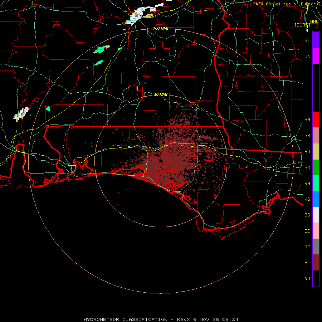Click the HA red legend swatch
322x322 pixels.
[316, 119]
